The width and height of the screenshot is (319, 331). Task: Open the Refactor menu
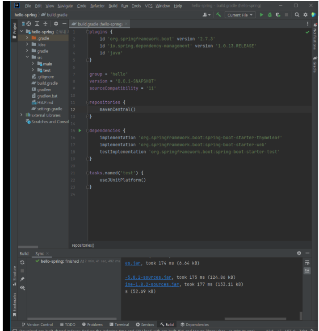(97, 6)
